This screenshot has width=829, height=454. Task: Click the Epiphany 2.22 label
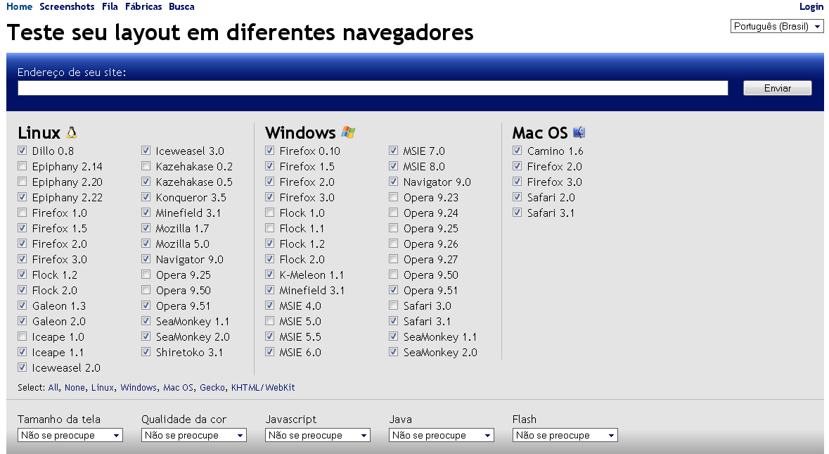(67, 197)
